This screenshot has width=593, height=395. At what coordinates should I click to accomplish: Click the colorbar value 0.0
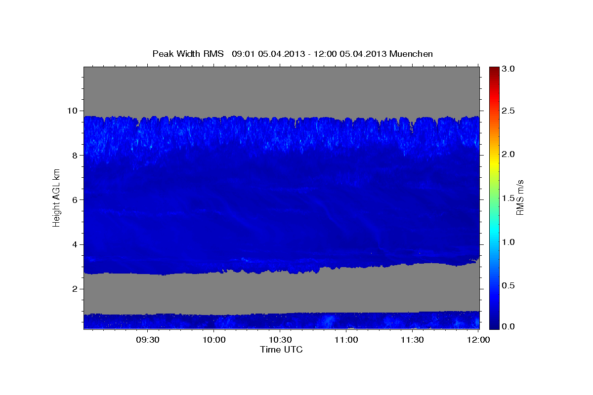tap(508, 326)
